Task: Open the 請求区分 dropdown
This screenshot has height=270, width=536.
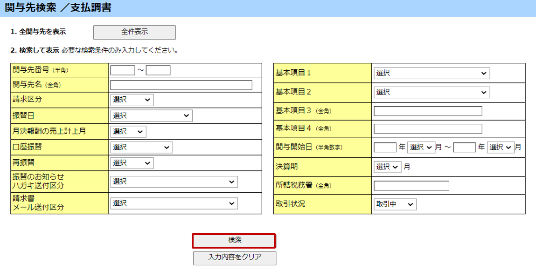Action: tap(132, 100)
